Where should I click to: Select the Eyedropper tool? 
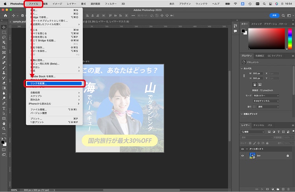[4, 57]
